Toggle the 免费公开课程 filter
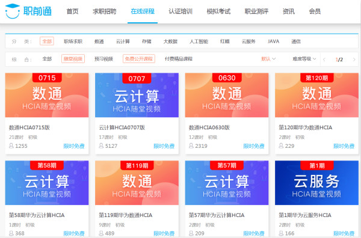The width and height of the screenshot is (361, 238). tap(139, 59)
